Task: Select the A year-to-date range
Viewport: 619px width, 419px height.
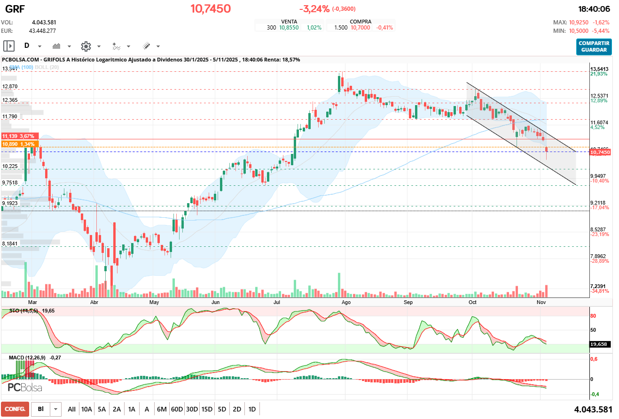Action: tap(147, 409)
